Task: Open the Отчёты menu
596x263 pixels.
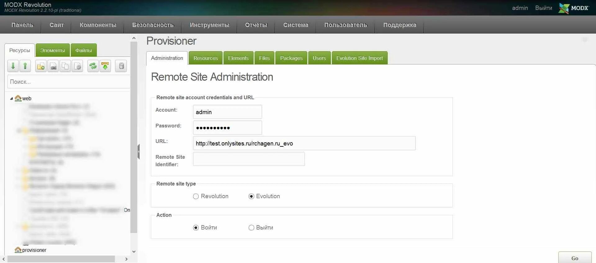Action: click(x=256, y=25)
